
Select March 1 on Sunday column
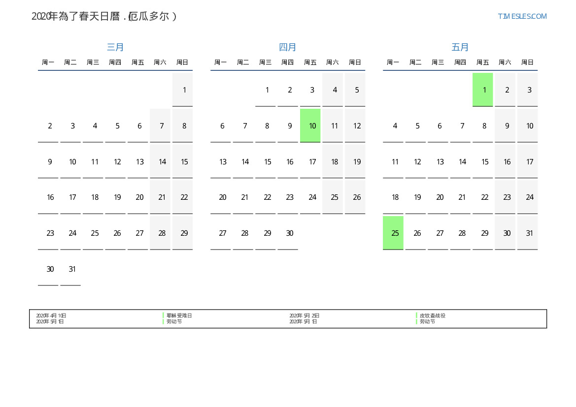tap(183, 90)
